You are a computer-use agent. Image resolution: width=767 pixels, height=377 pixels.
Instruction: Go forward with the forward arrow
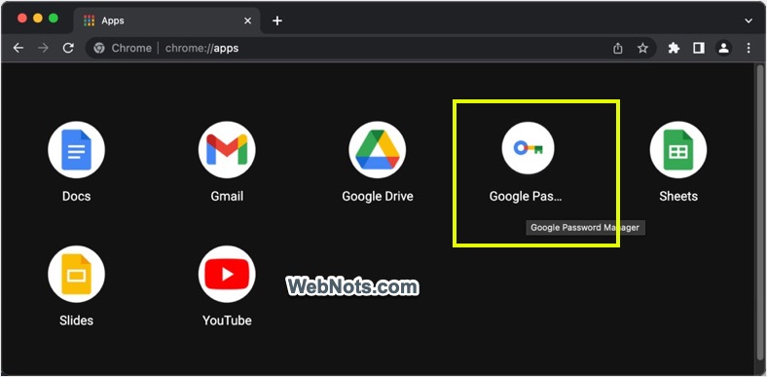click(x=44, y=48)
